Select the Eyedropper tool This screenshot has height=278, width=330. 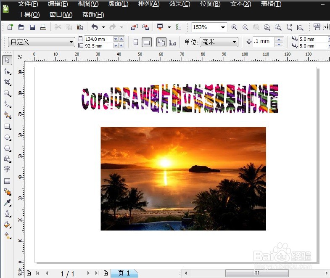[8, 203]
